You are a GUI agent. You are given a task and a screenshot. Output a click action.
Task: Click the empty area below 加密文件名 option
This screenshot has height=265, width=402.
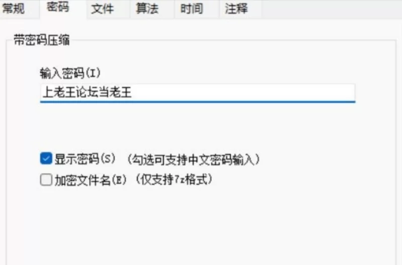coord(200,226)
